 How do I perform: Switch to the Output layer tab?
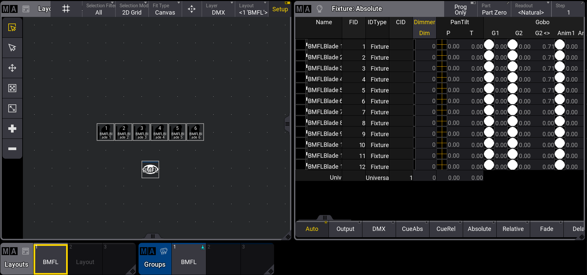click(345, 229)
